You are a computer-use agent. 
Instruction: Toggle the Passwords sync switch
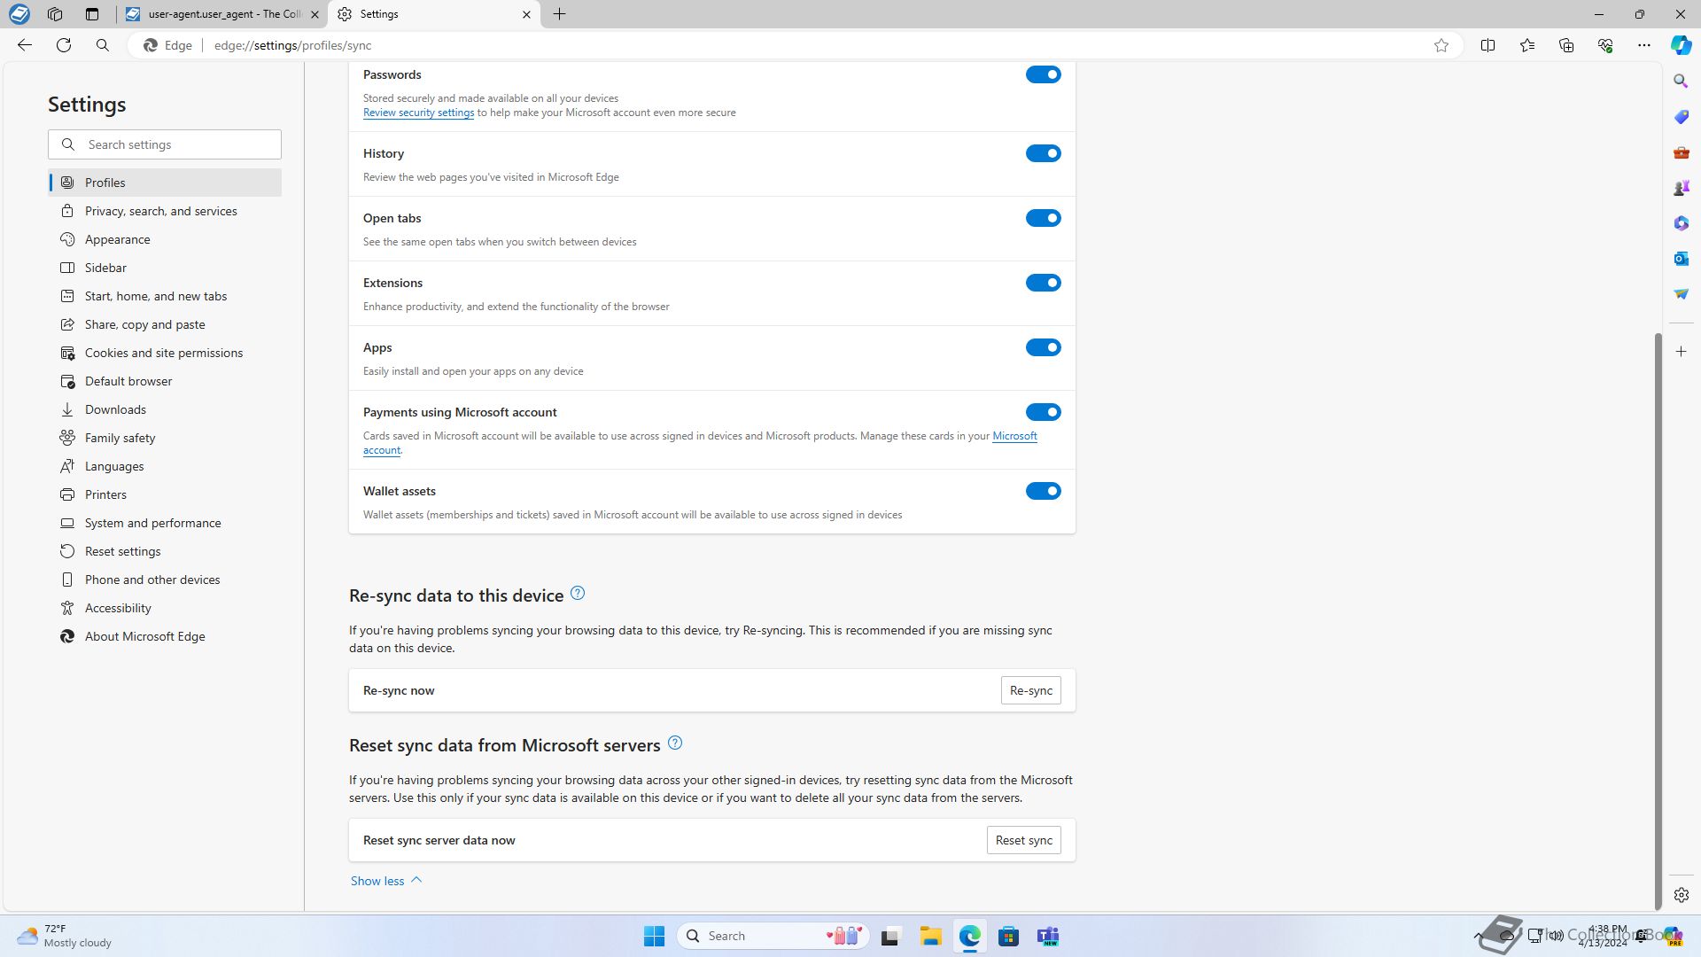pyautogui.click(x=1043, y=75)
